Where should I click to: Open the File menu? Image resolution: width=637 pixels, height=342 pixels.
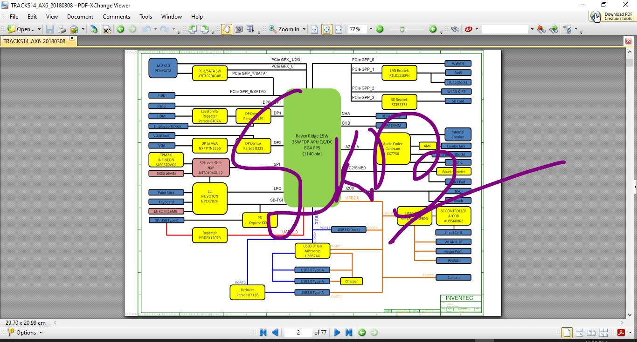click(x=14, y=17)
